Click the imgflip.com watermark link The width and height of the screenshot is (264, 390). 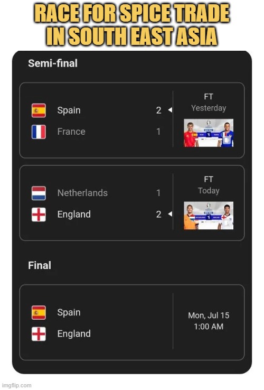coord(17,386)
